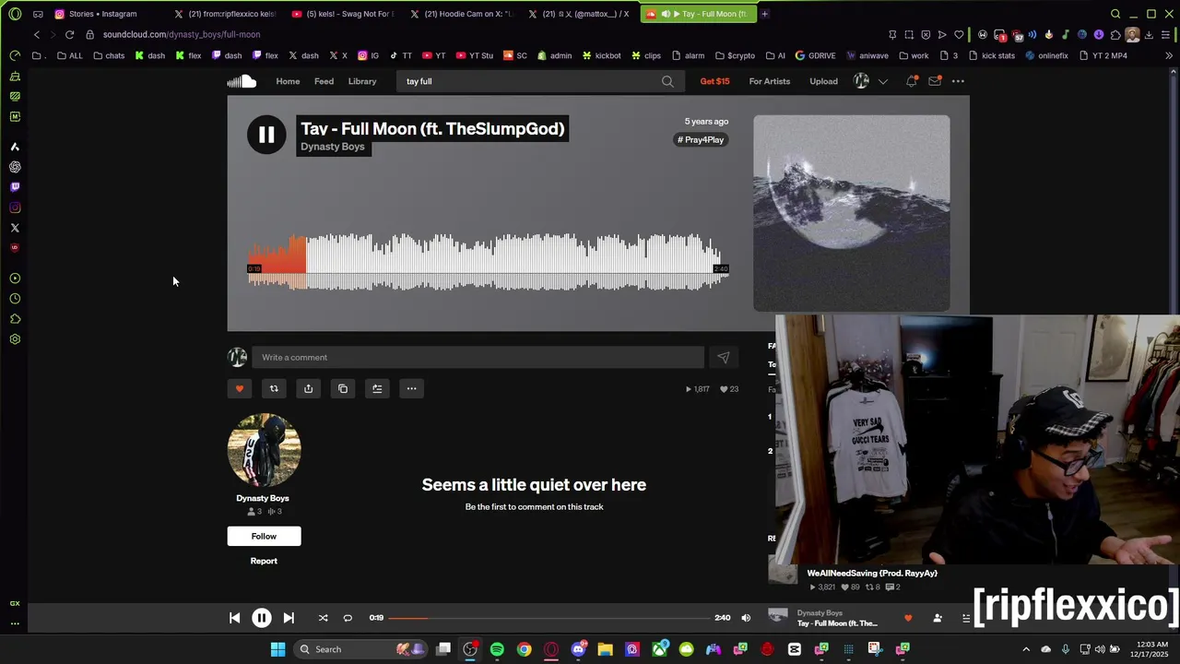Open the Full Moon track artwork
The height and width of the screenshot is (664, 1180).
coord(851,213)
